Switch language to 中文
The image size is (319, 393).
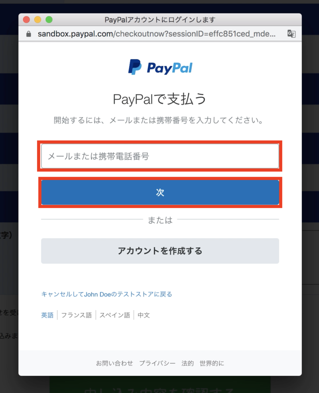point(144,315)
